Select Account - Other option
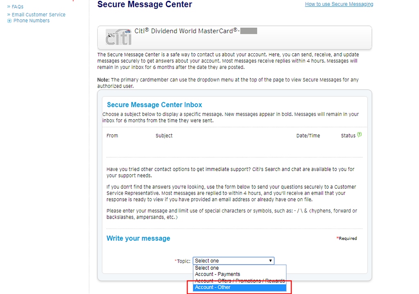419x294 pixels. click(x=239, y=287)
